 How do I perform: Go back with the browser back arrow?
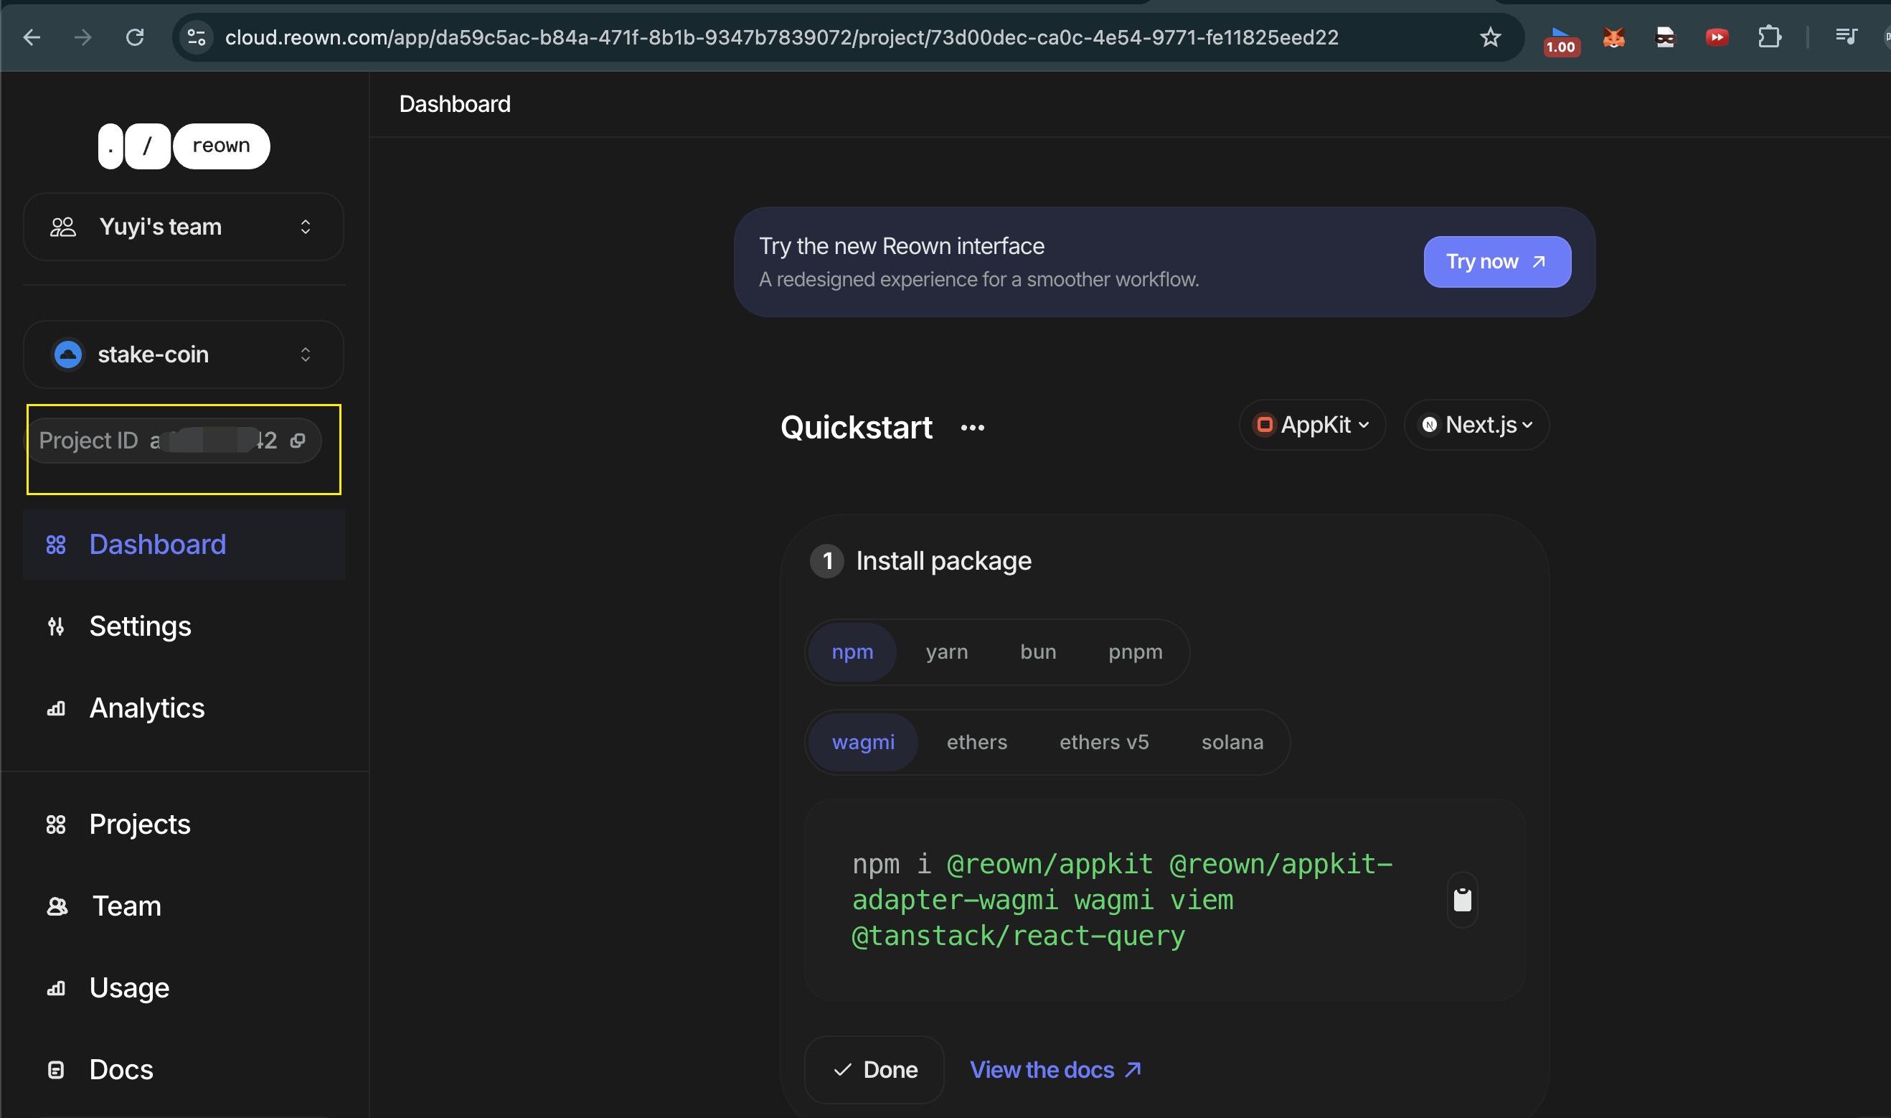click(32, 37)
